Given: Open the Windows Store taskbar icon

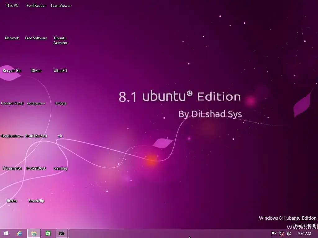Looking at the screenshot, I should 48,233.
